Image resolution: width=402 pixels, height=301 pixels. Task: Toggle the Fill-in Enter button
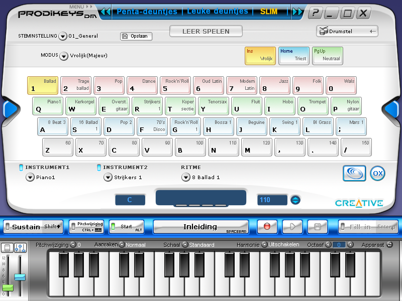click(x=368, y=227)
